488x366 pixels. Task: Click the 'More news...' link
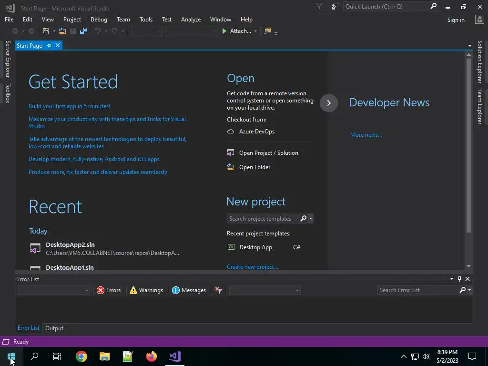coord(366,135)
